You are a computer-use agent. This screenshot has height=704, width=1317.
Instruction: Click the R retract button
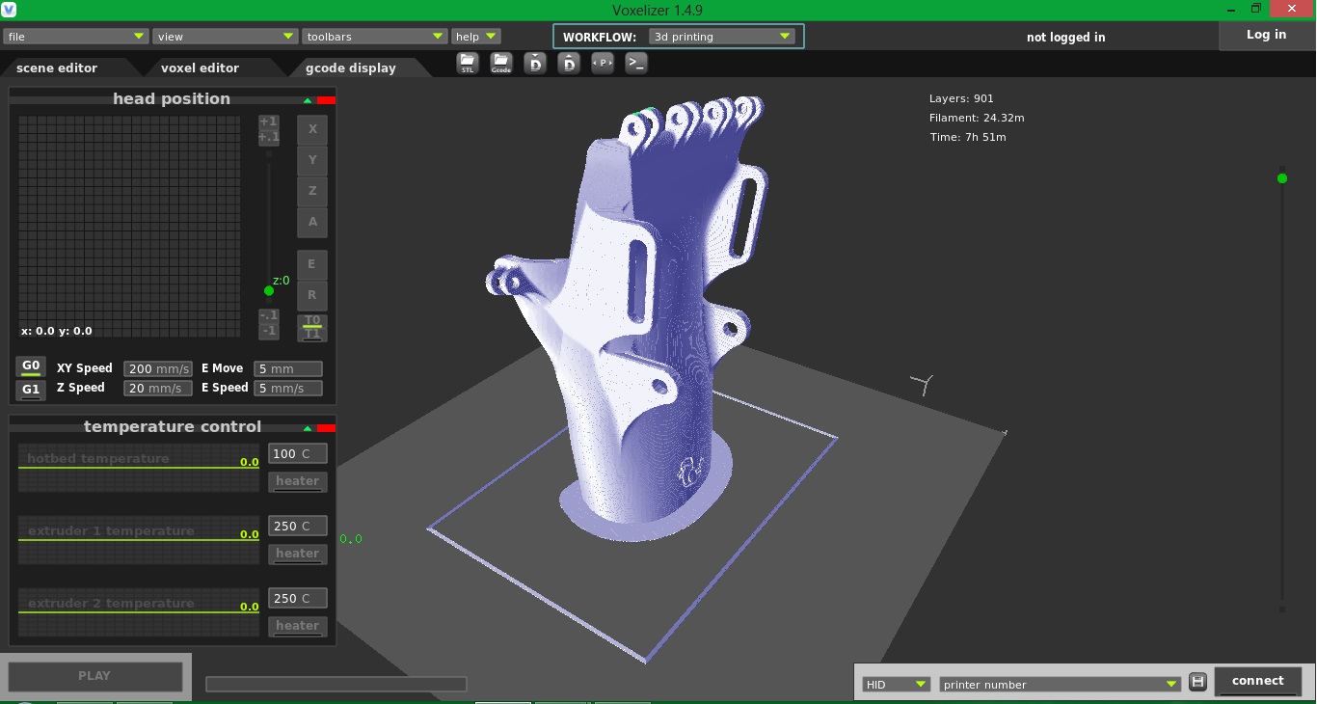click(312, 295)
